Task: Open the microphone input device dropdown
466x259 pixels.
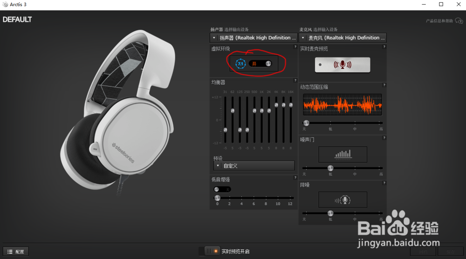Action: [x=343, y=38]
